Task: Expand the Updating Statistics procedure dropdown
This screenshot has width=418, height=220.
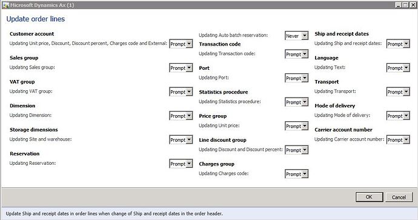Action: (296, 102)
